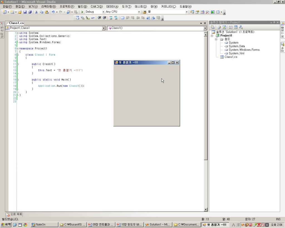Click Refresh icon in Solution Explorer

tap(224, 27)
